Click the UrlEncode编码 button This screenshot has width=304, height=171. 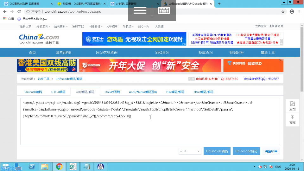217,151
